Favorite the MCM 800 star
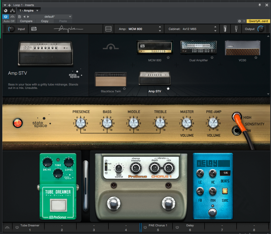 (168, 58)
